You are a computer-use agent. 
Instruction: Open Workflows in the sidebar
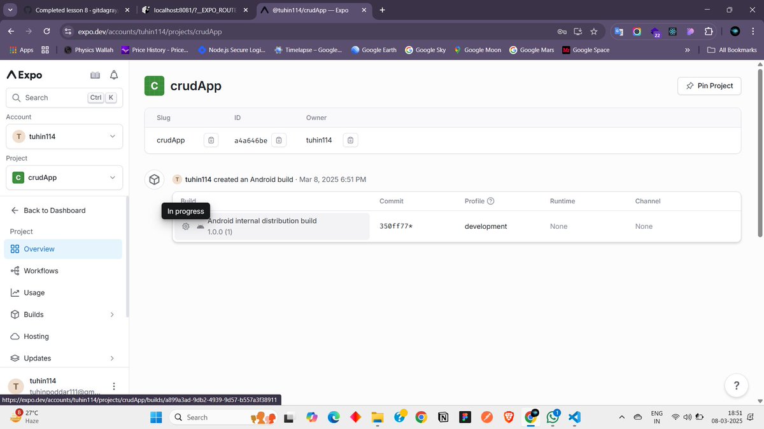63,271
